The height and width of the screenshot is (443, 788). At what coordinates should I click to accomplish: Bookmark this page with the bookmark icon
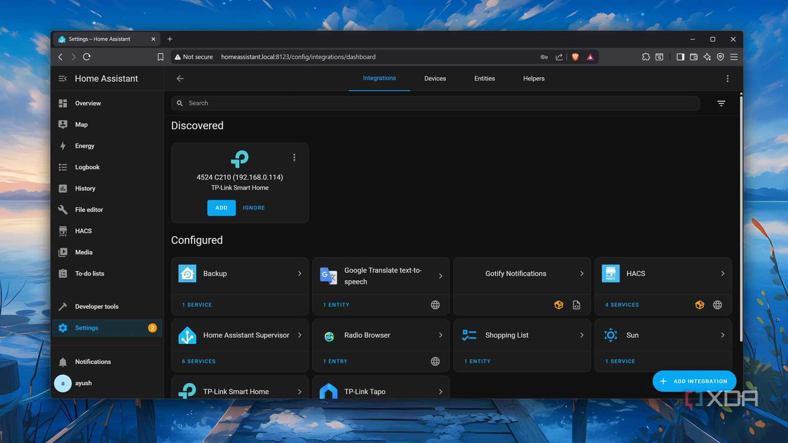pyautogui.click(x=160, y=57)
